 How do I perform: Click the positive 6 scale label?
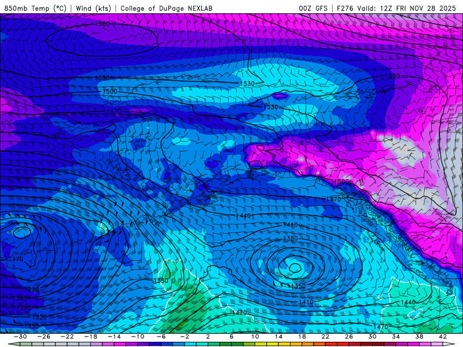coord(231,337)
